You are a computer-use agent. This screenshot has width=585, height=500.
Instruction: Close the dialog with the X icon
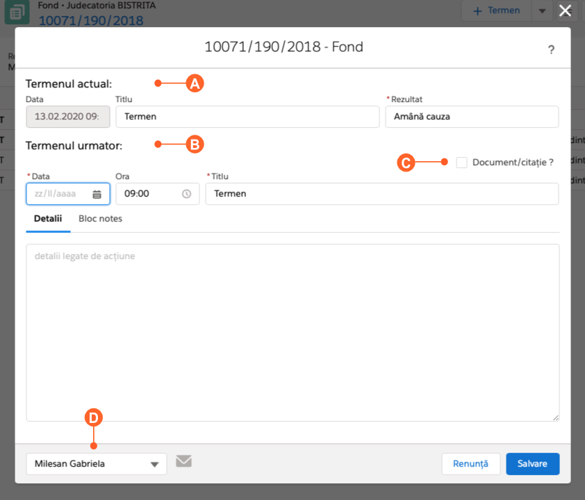coord(566,10)
